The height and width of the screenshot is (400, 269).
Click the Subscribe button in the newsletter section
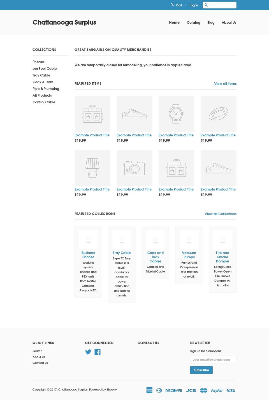[x=201, y=370]
